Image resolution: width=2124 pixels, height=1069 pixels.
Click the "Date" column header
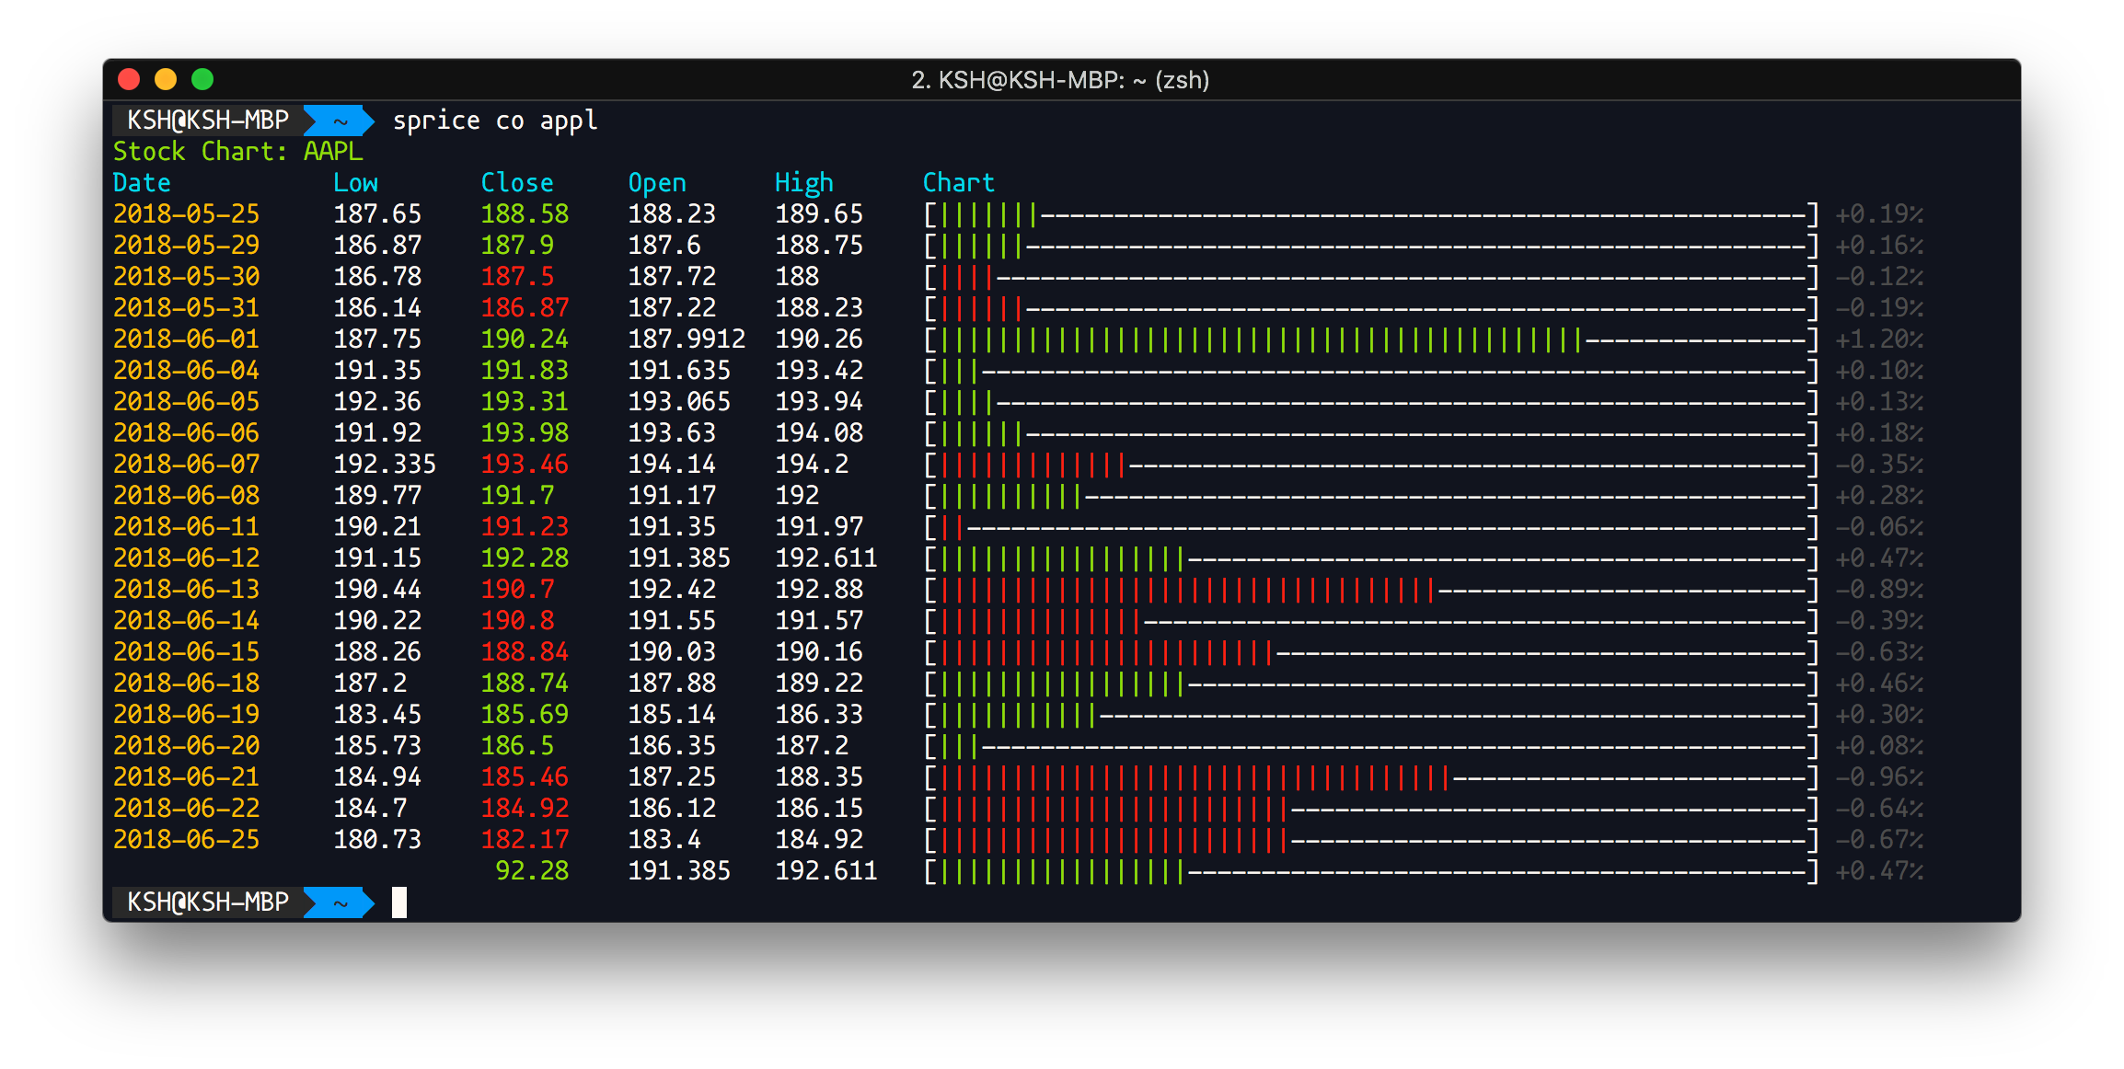coord(142,182)
